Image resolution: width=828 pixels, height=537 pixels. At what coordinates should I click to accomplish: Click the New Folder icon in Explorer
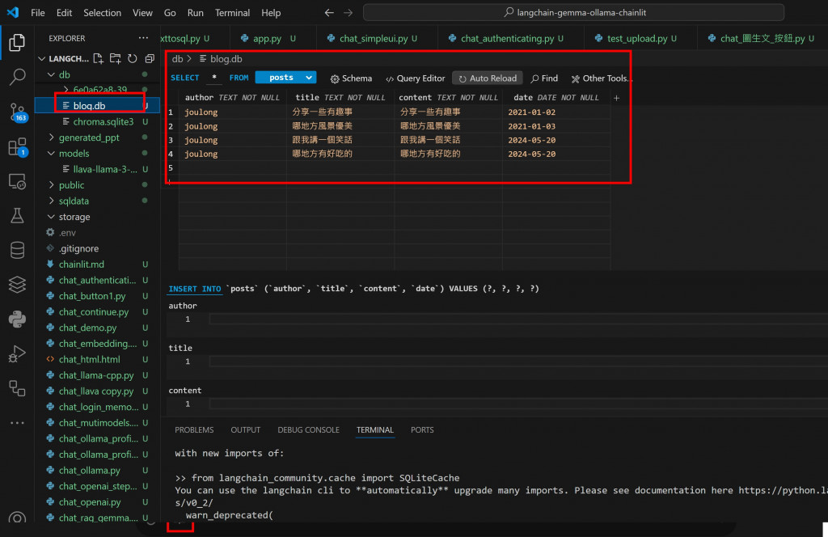pos(115,58)
